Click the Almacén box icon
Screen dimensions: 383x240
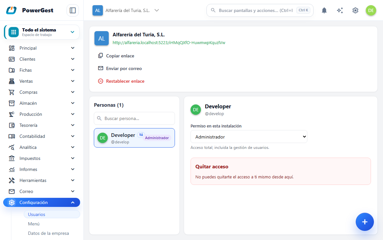point(12,103)
